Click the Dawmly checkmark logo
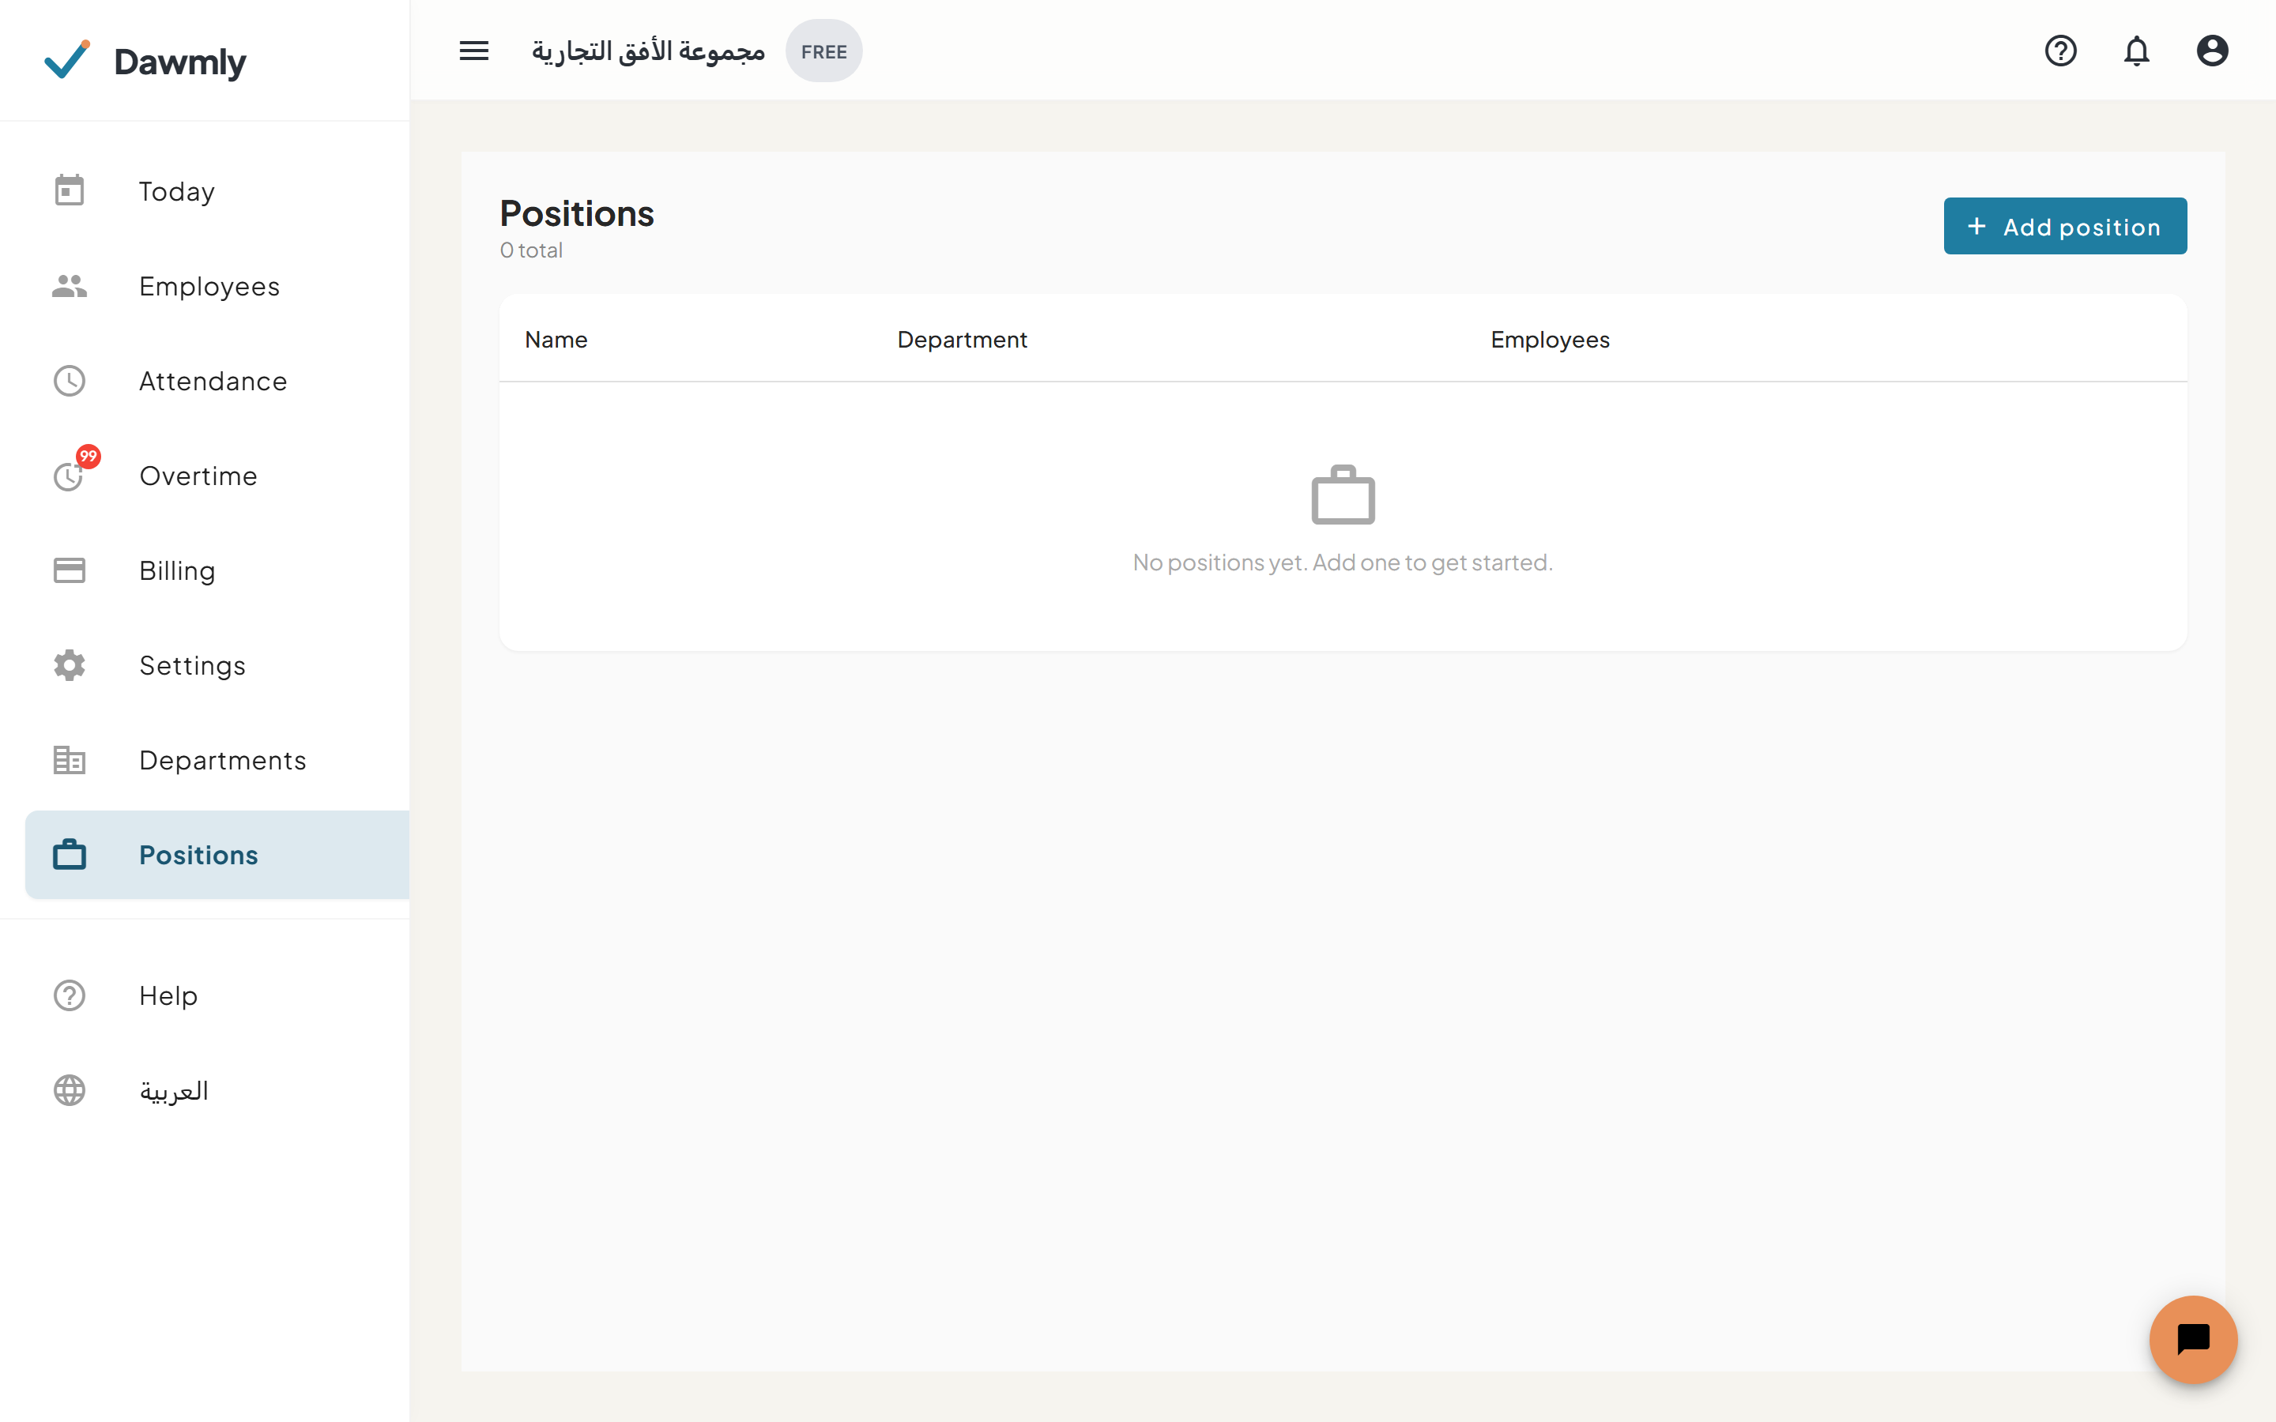Screen dimensions: 2276x1422 tap(68, 59)
